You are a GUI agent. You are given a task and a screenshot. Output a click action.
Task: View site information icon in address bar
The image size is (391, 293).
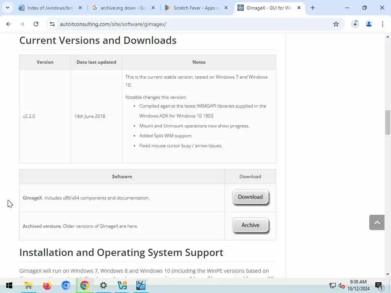pos(52,24)
